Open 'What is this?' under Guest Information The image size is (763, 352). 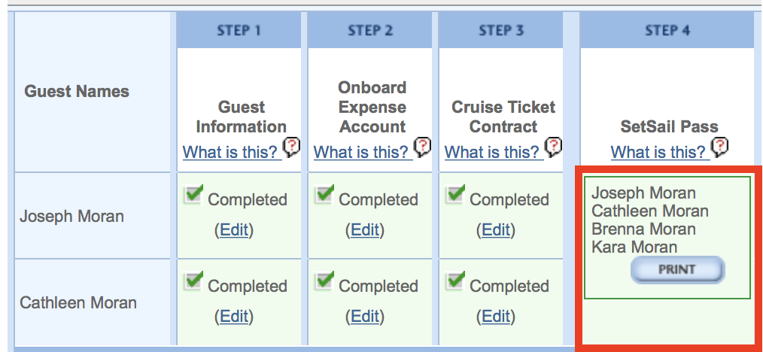pyautogui.click(x=232, y=152)
